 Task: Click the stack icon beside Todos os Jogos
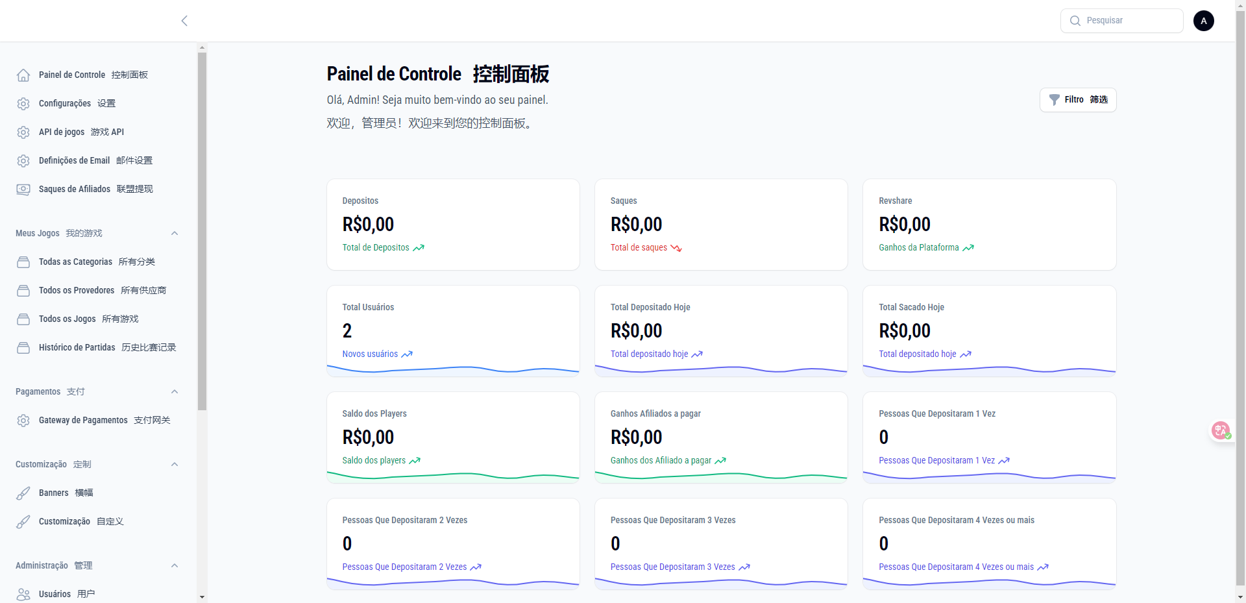coord(23,319)
